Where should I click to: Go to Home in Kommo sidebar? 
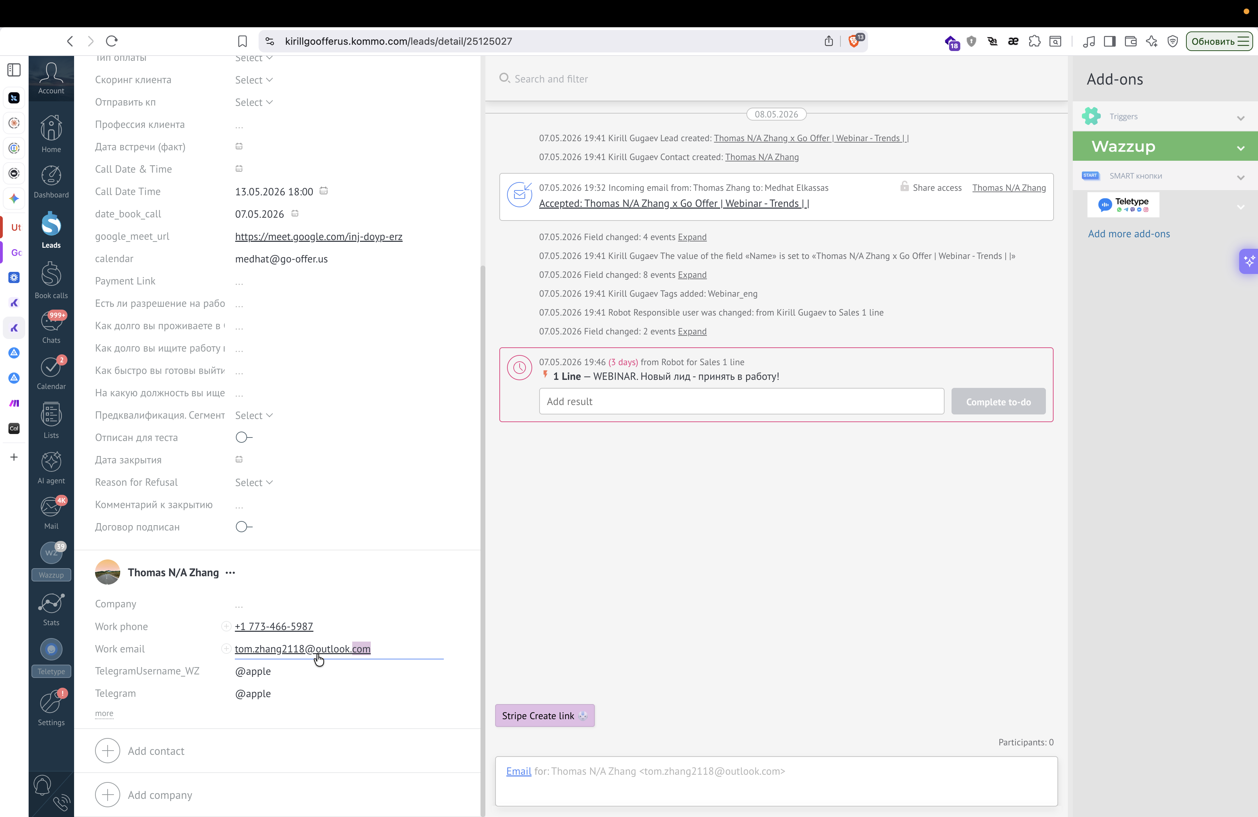pyautogui.click(x=51, y=134)
